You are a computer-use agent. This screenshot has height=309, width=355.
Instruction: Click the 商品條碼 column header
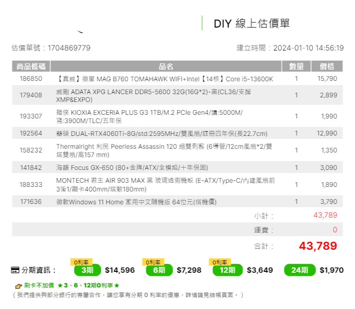[x=31, y=66]
